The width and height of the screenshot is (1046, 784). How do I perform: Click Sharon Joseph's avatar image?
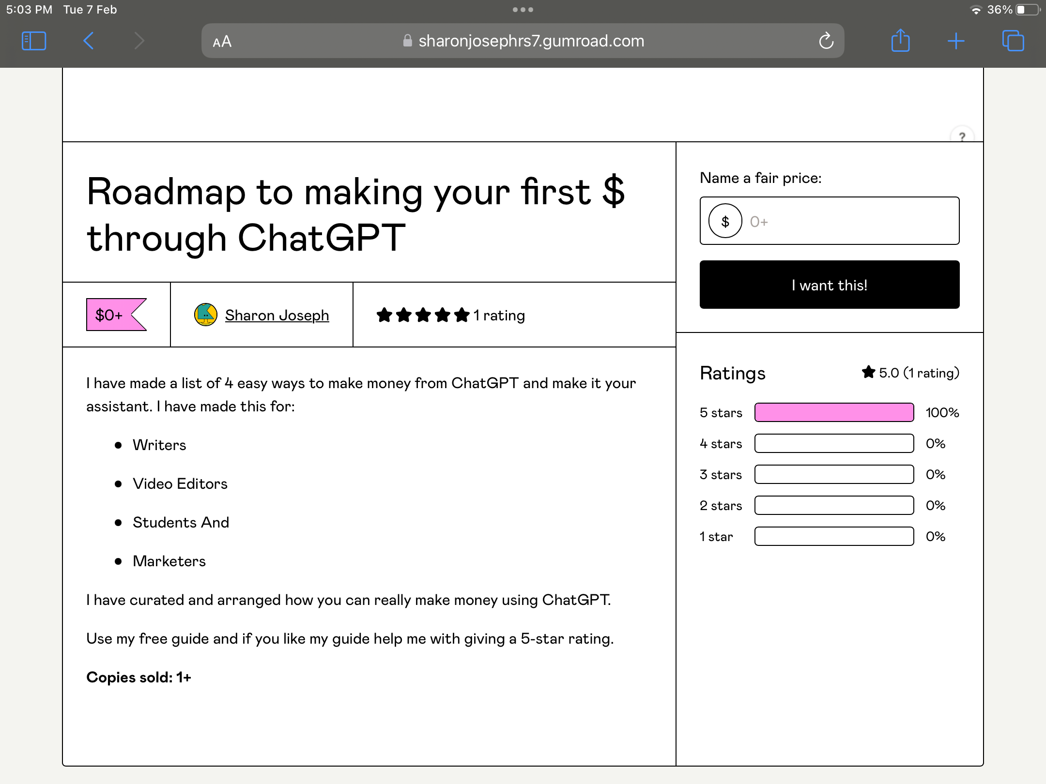coord(206,315)
